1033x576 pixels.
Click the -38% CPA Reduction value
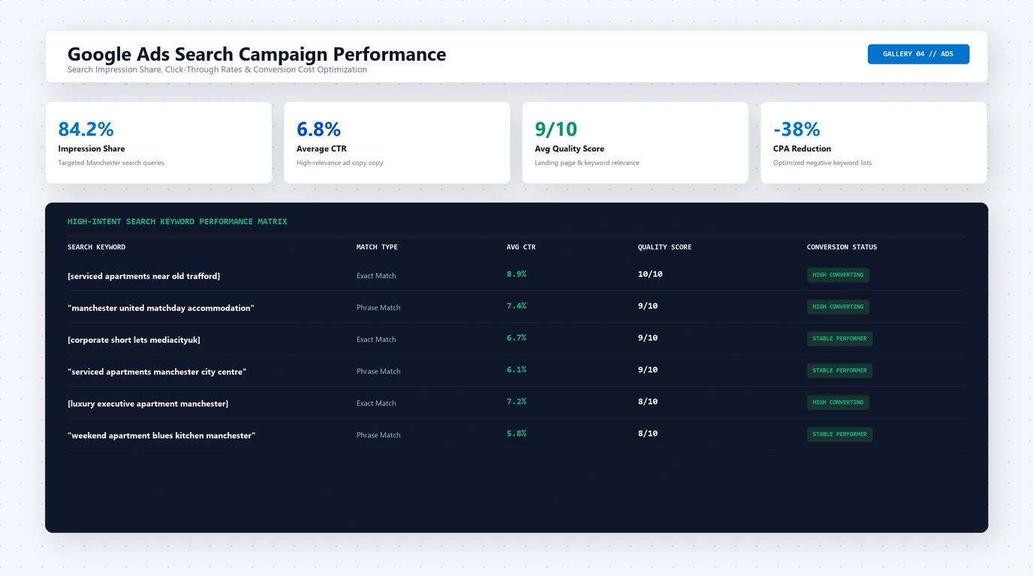[797, 129]
